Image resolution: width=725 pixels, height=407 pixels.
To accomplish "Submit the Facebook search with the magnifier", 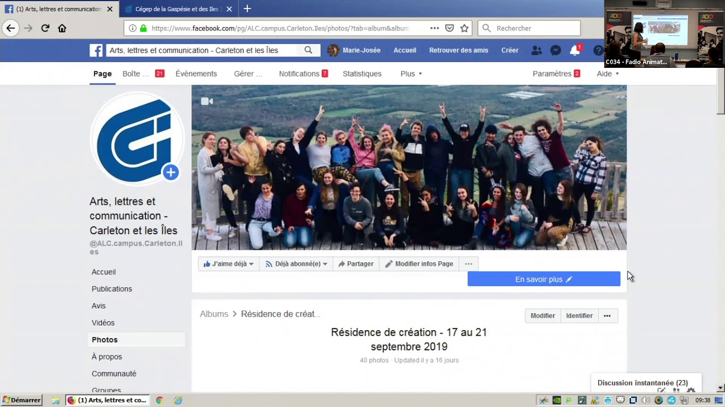I will (x=308, y=50).
